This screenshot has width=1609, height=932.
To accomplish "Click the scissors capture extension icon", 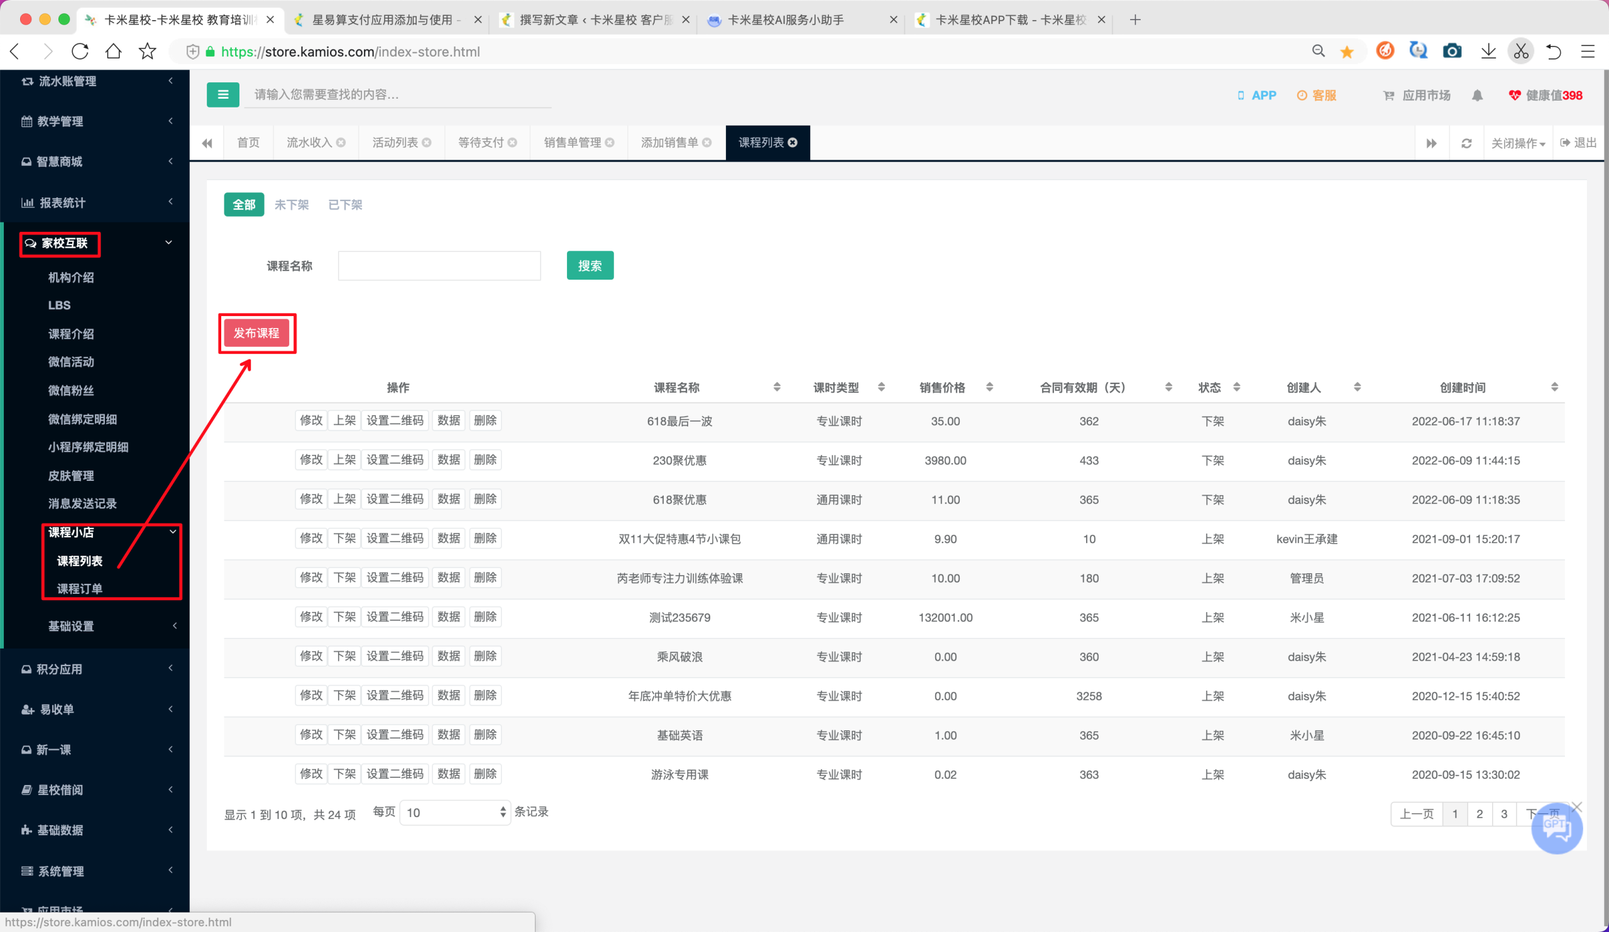I will (1521, 51).
